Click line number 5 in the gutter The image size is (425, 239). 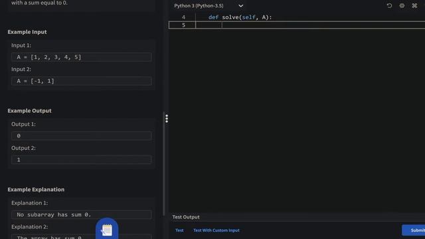click(x=183, y=25)
